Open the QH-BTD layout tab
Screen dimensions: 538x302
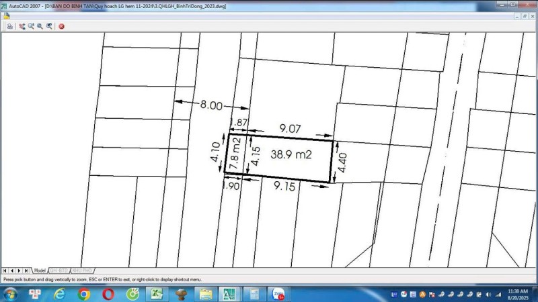[x=59, y=270]
